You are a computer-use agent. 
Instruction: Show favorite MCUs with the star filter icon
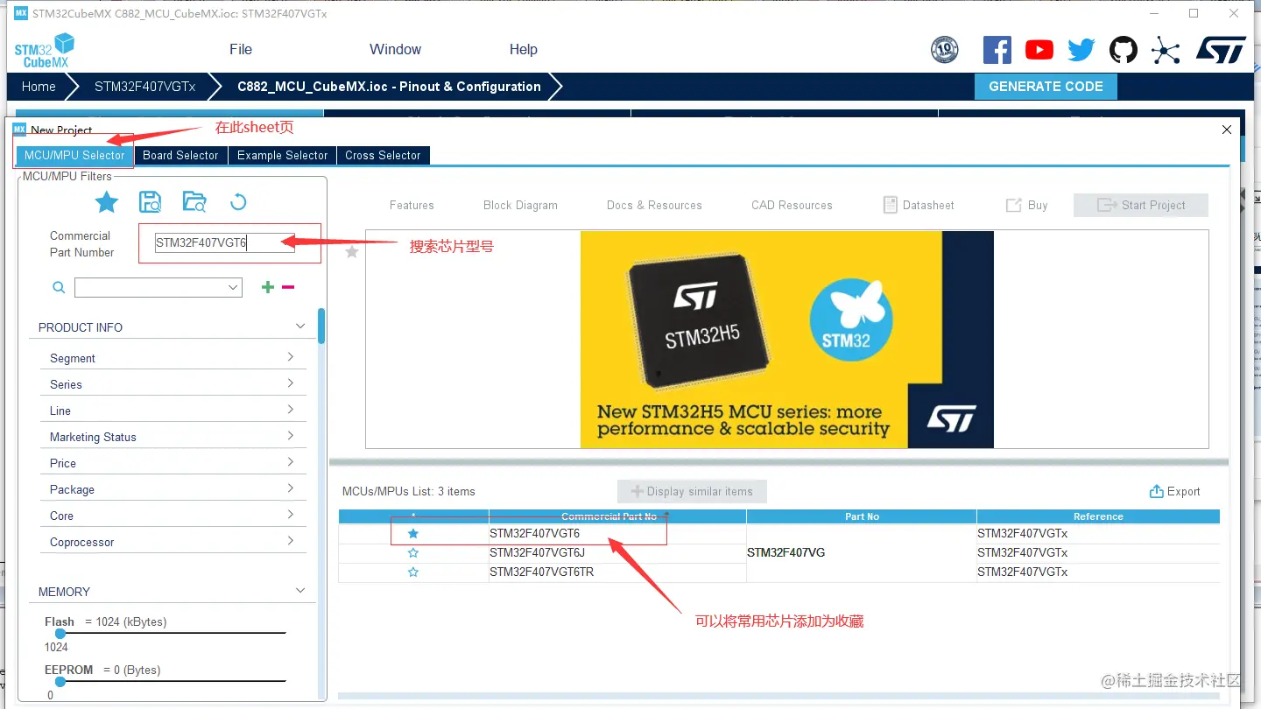click(x=107, y=202)
